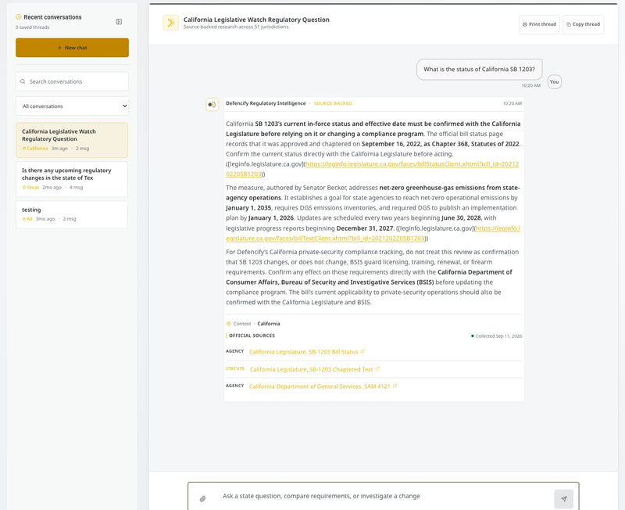Click the Search conversations field
The height and width of the screenshot is (510, 625).
[72, 81]
